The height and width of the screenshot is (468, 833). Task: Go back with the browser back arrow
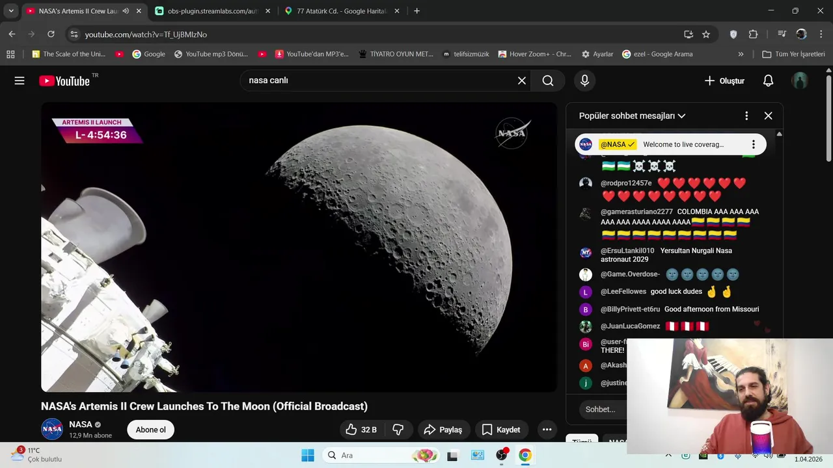(12, 34)
